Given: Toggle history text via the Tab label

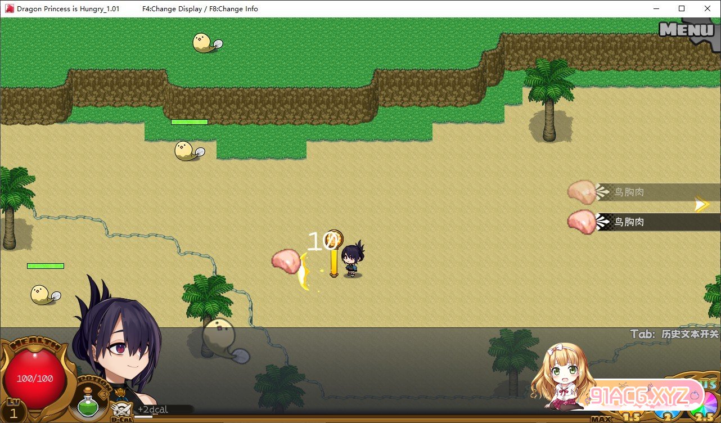Looking at the screenshot, I should 674,334.
